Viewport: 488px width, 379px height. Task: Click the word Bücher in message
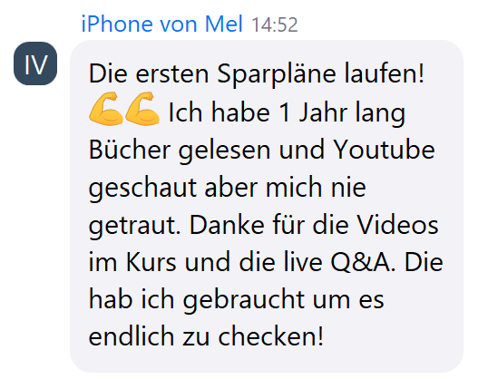(130, 150)
